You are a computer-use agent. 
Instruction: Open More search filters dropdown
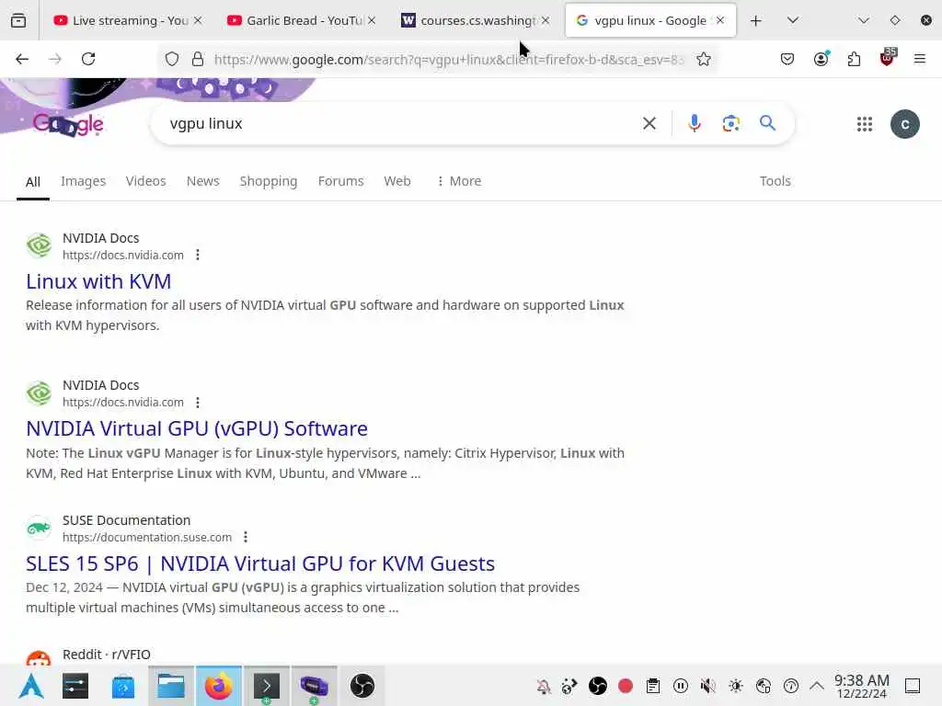[459, 181]
